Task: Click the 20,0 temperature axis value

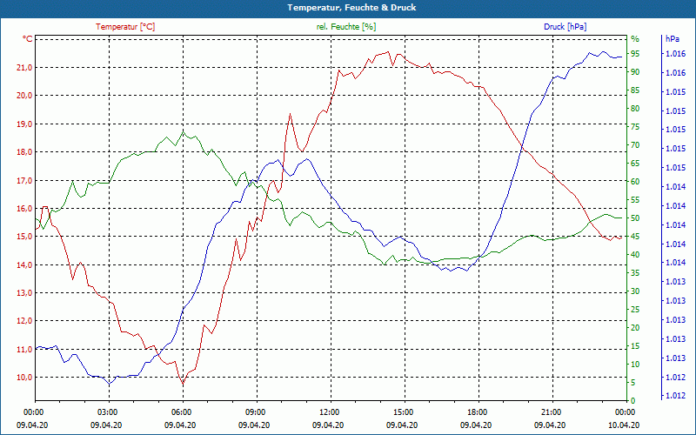Action: click(x=24, y=96)
